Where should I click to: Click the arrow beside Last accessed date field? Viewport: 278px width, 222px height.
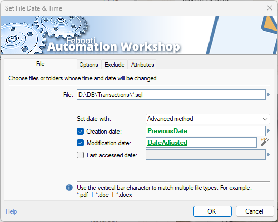coord(268,155)
